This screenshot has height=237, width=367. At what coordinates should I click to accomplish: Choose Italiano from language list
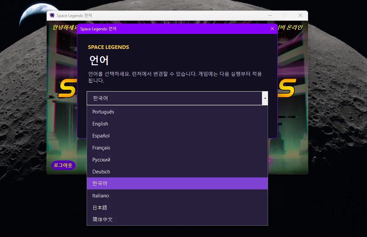(177, 196)
